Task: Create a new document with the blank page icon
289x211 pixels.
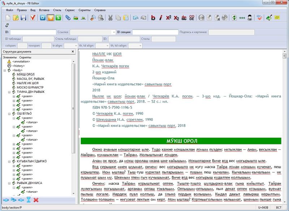Action: (x=8, y=18)
